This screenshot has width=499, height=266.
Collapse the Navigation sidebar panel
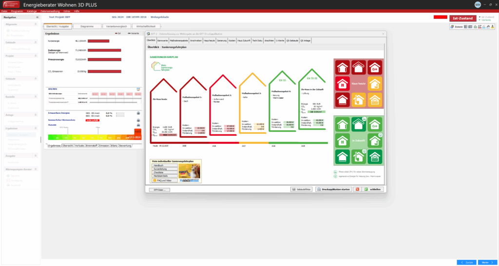click(38, 18)
